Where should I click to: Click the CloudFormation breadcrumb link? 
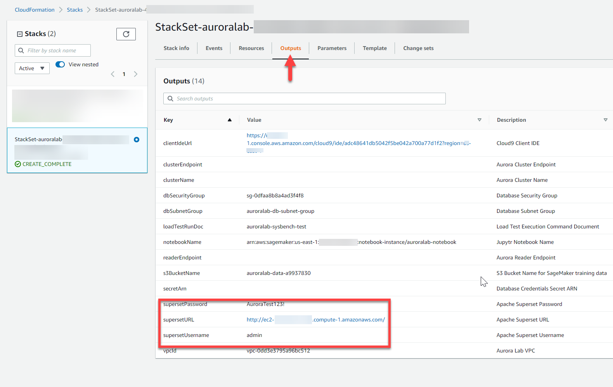point(35,10)
